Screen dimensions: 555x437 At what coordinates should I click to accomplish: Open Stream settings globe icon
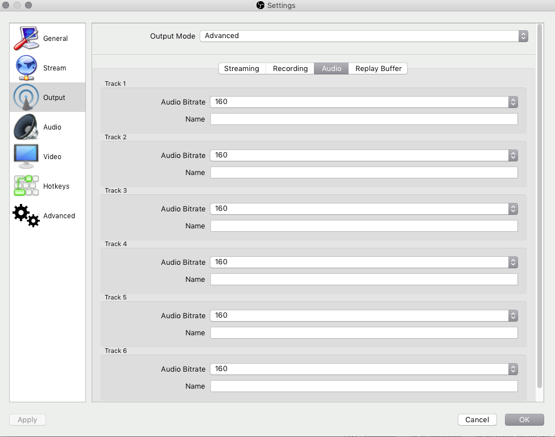click(26, 68)
